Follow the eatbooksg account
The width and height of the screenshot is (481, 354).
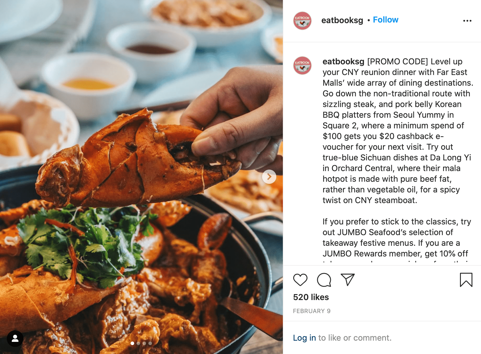385,20
